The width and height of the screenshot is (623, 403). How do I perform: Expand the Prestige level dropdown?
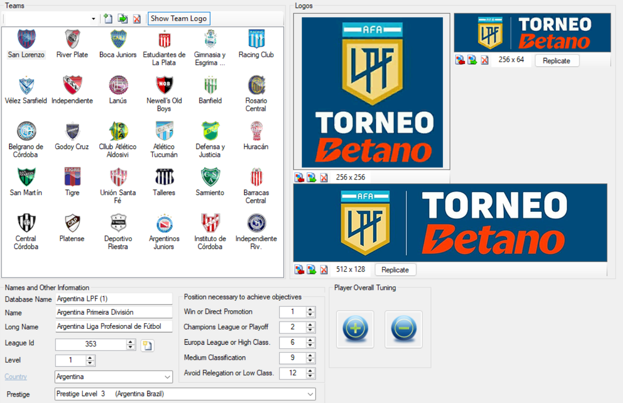pyautogui.click(x=310, y=394)
